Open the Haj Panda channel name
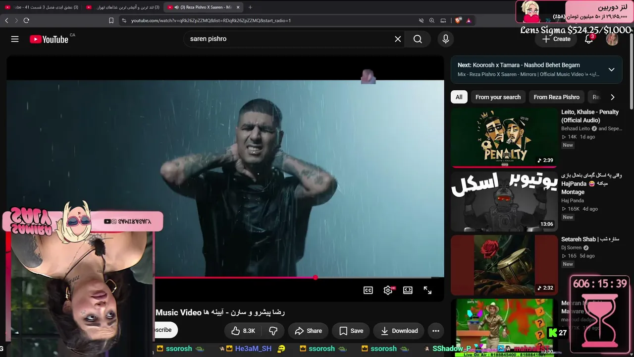The width and height of the screenshot is (634, 357). coord(573,201)
